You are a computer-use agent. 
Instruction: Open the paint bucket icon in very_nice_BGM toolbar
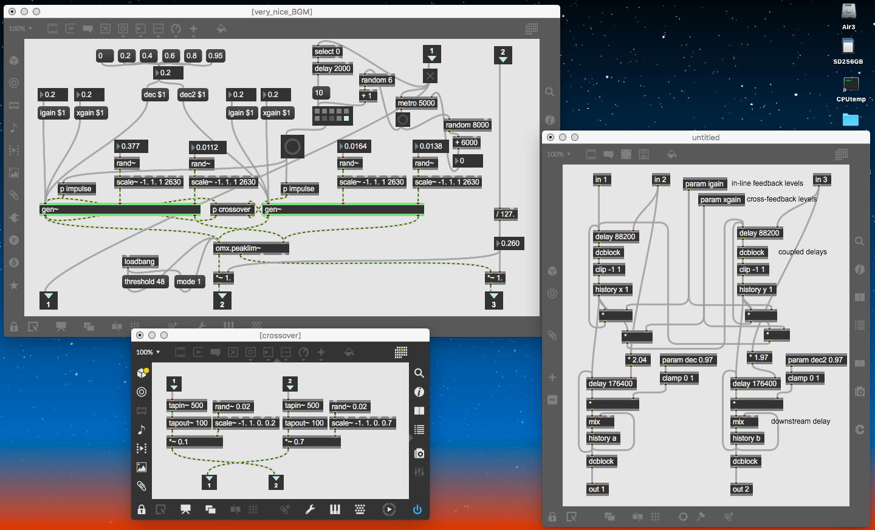[x=221, y=29]
